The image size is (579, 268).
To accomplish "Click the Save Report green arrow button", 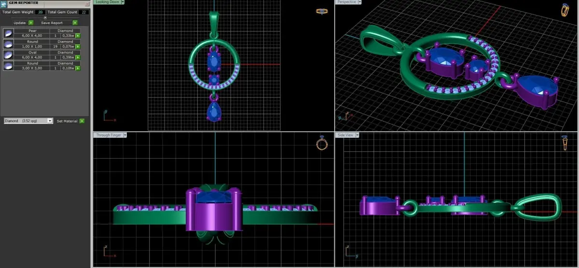I will pyautogui.click(x=75, y=23).
